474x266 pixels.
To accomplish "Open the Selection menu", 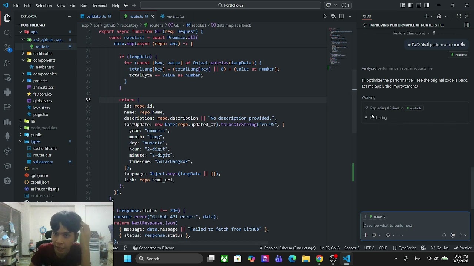I will (x=44, y=5).
